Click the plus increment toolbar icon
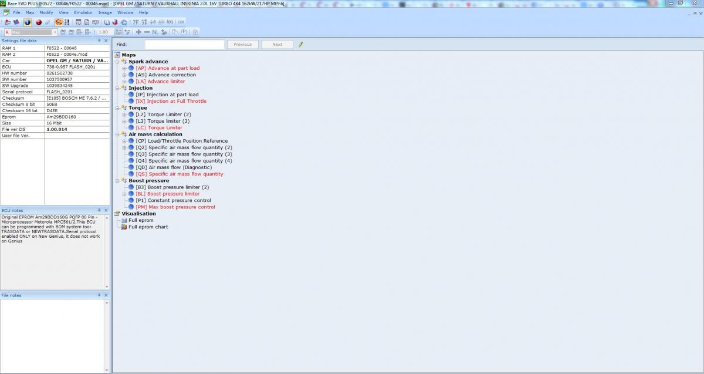This screenshot has width=704, height=374. tap(138, 32)
